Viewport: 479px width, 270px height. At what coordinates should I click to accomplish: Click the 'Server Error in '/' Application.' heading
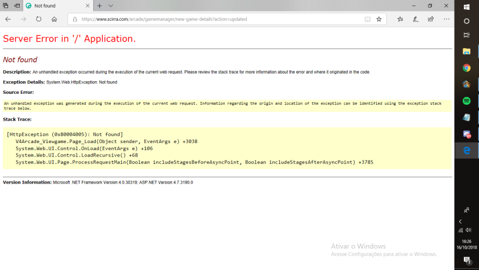(x=69, y=39)
